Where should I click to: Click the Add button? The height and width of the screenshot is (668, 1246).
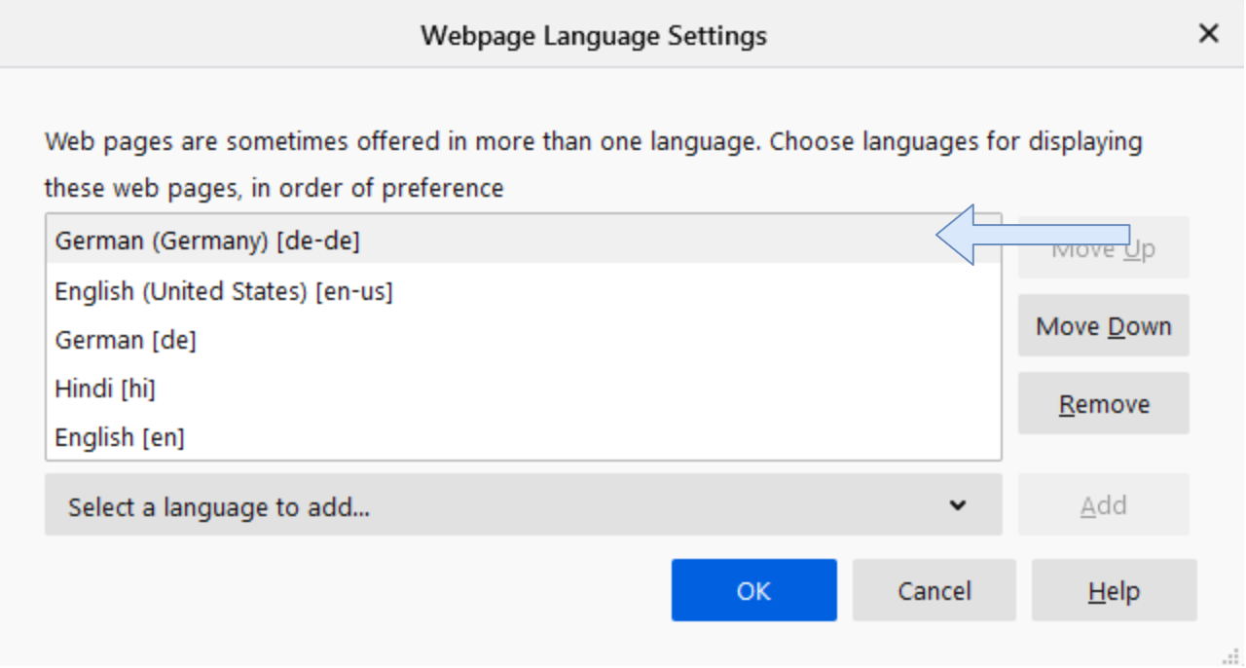1103,505
